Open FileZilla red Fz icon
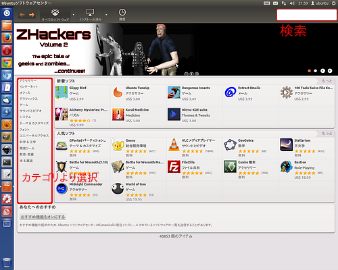This screenshot has height=270, width=338. 174,167
